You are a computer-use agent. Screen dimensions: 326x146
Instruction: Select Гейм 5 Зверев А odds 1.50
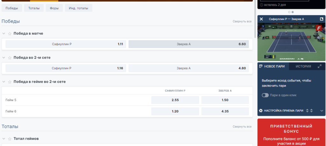pyautogui.click(x=225, y=100)
